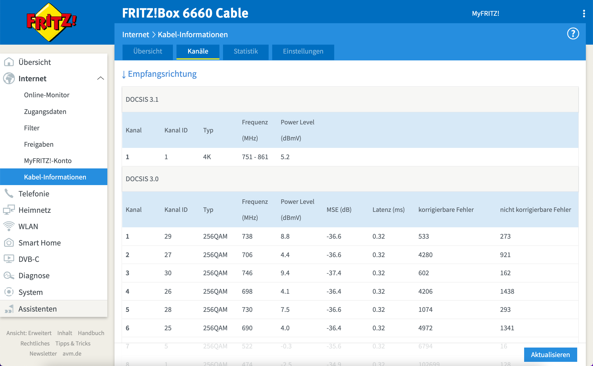Click the Heimnetz network icon
Screen dimensions: 593x366
pos(9,210)
